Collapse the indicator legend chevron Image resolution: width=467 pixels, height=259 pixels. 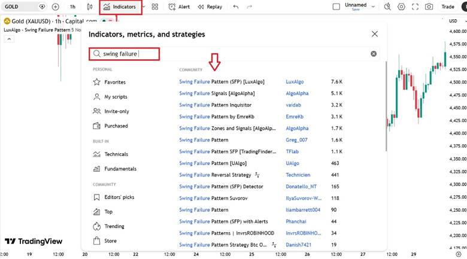click(9, 39)
